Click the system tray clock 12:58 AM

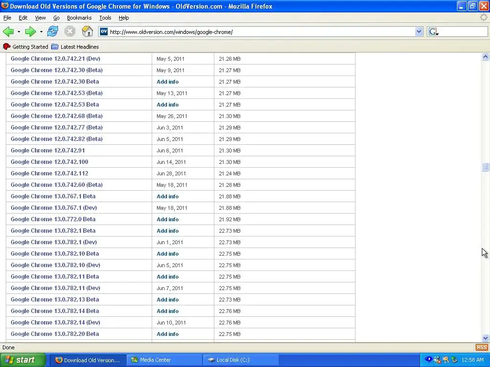pos(472,360)
